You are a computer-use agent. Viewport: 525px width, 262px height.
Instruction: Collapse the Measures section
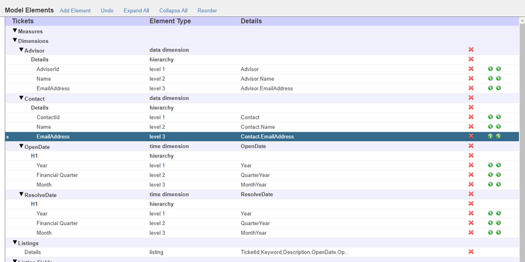[15, 31]
